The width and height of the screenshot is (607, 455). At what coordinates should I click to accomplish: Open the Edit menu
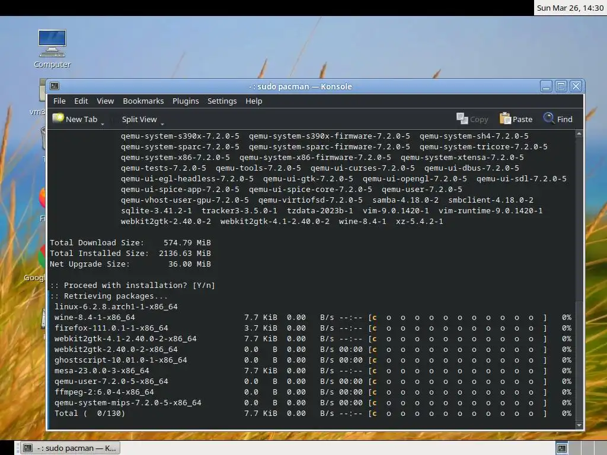pos(81,101)
